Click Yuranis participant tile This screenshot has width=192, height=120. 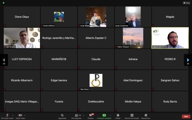tap(59, 101)
